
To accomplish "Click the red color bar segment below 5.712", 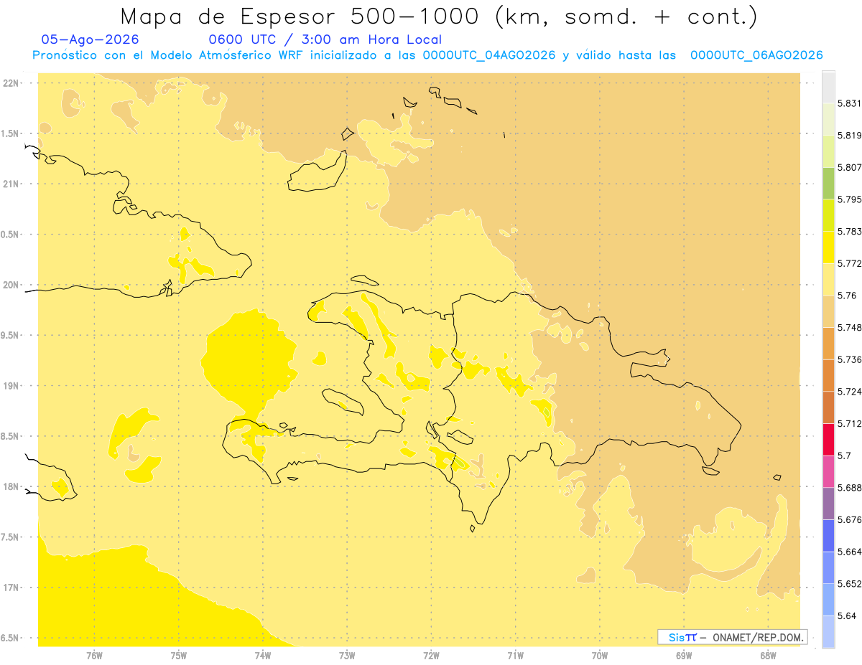I will pyautogui.click(x=828, y=439).
